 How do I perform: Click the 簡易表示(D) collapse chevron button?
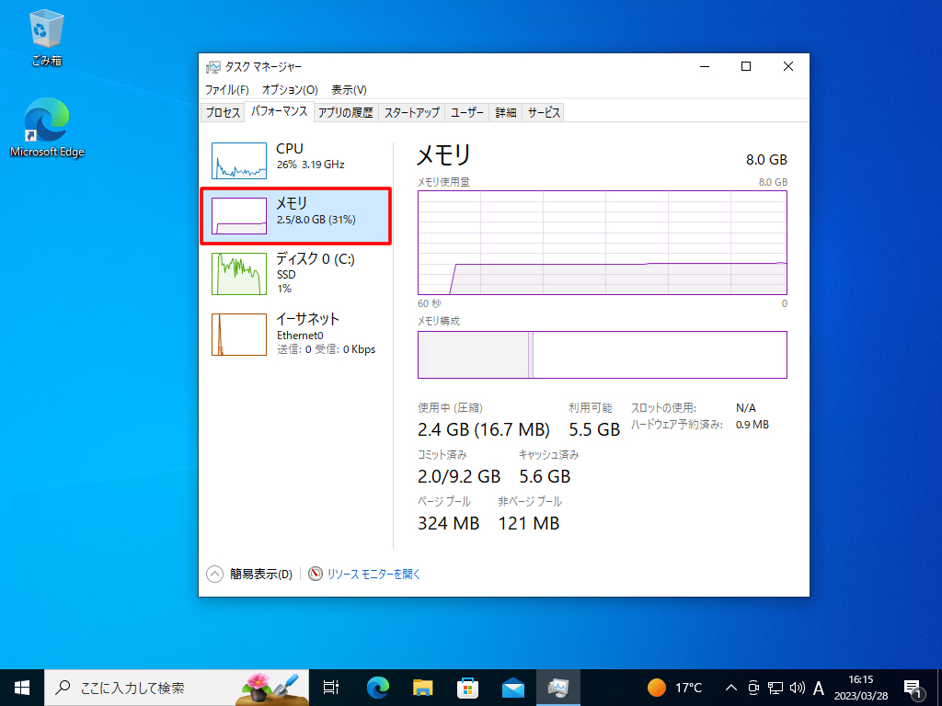(214, 575)
